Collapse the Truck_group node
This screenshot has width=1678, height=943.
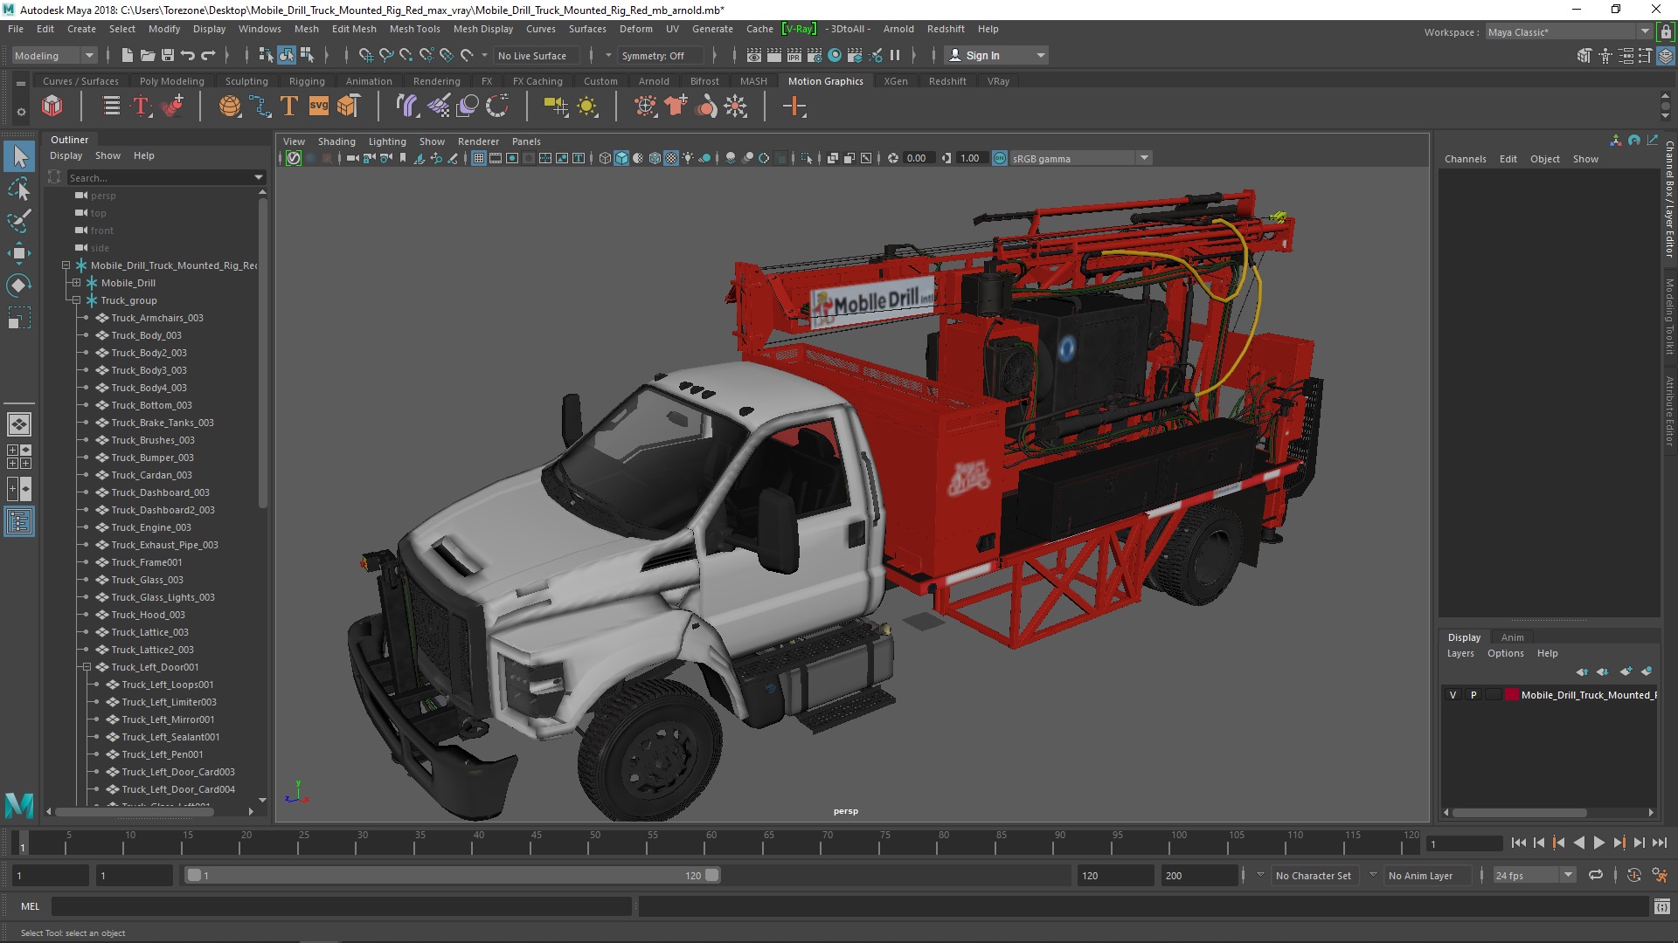pos(76,300)
